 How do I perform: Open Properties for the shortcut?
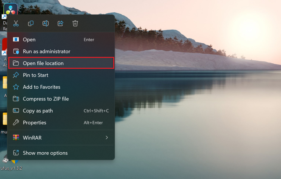(x=34, y=122)
